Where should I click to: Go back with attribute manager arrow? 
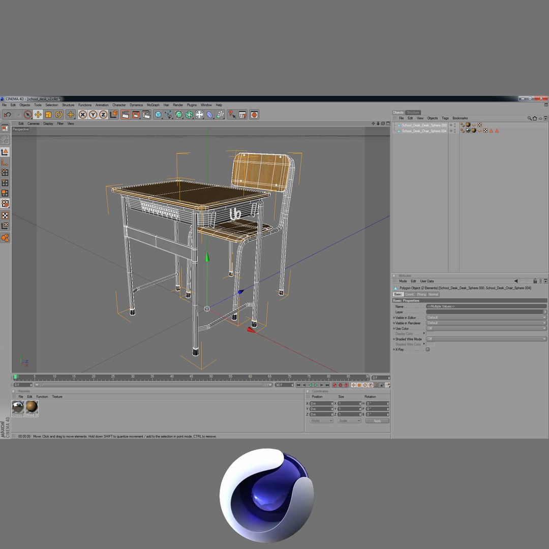point(516,281)
